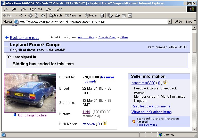Expand the Links toolbar chevron
This screenshot has width=198, height=138.
tap(195, 21)
